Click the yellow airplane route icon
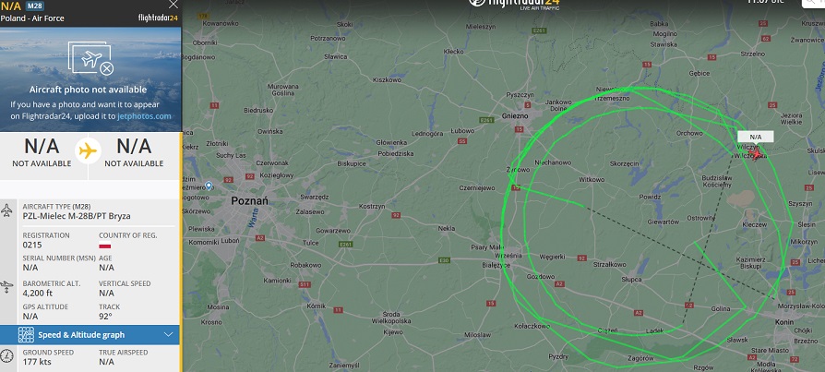Screen dimensions: 825x372 [x=88, y=151]
